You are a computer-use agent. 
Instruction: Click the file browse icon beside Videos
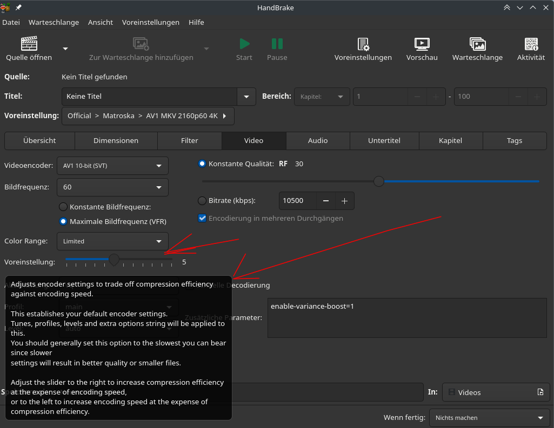tap(540, 392)
